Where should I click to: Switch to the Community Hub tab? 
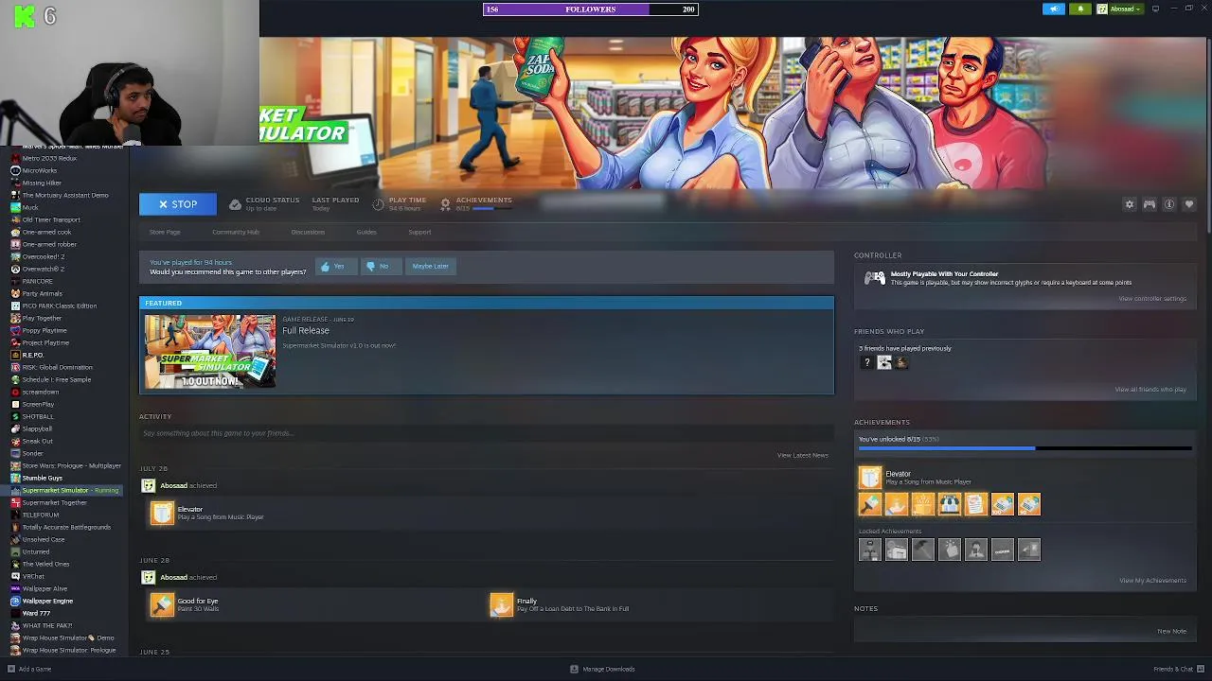236,232
